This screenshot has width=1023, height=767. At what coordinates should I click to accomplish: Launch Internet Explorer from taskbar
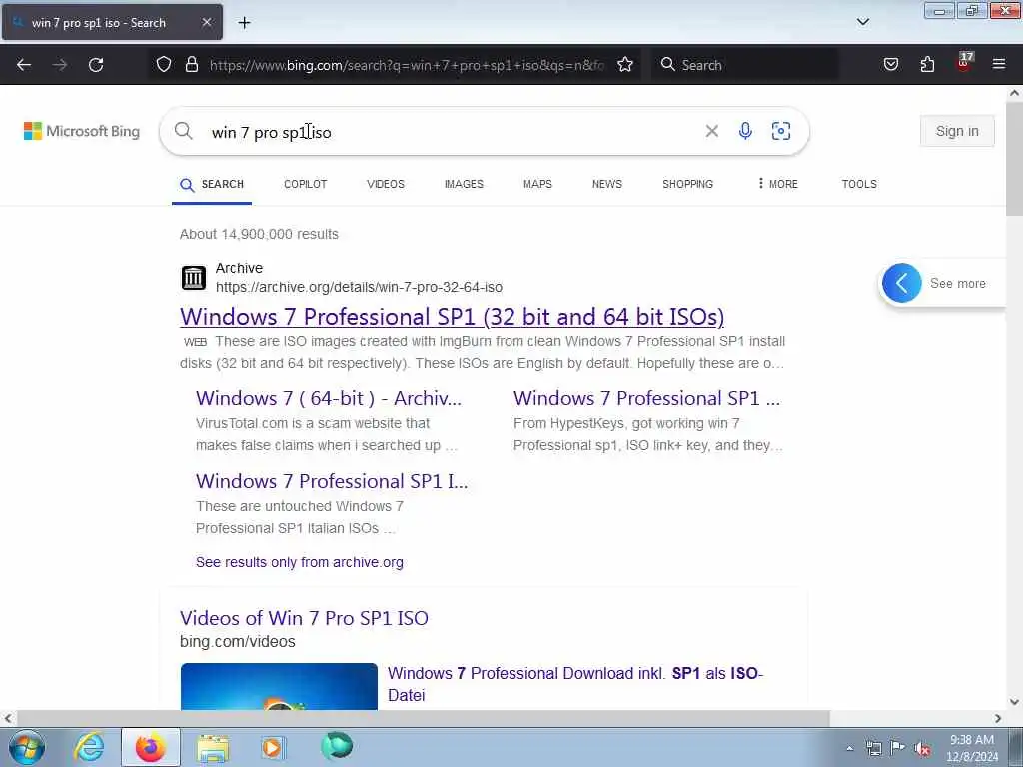(89, 747)
